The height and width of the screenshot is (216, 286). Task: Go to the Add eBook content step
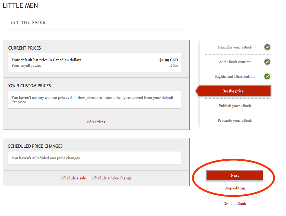pos(235,62)
